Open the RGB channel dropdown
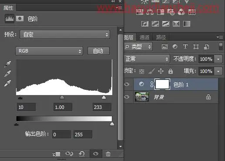Screen dimensions: 225x161 point(49,51)
